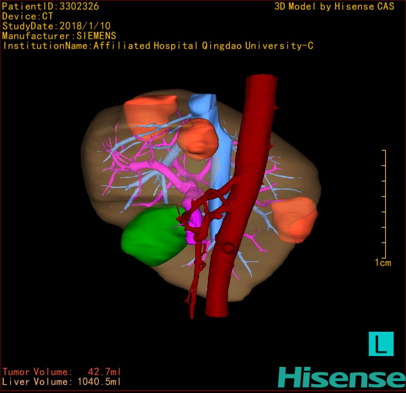The width and height of the screenshot is (406, 393).
Task: Click the Hisense logo
Action: (x=342, y=377)
